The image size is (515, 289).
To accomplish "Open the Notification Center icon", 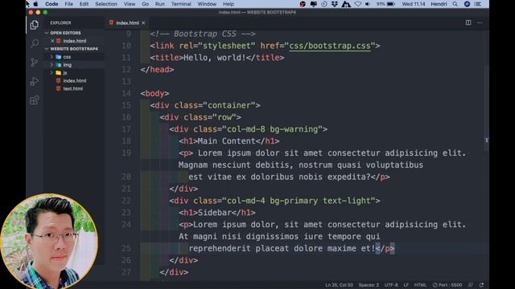I will pos(478,4).
